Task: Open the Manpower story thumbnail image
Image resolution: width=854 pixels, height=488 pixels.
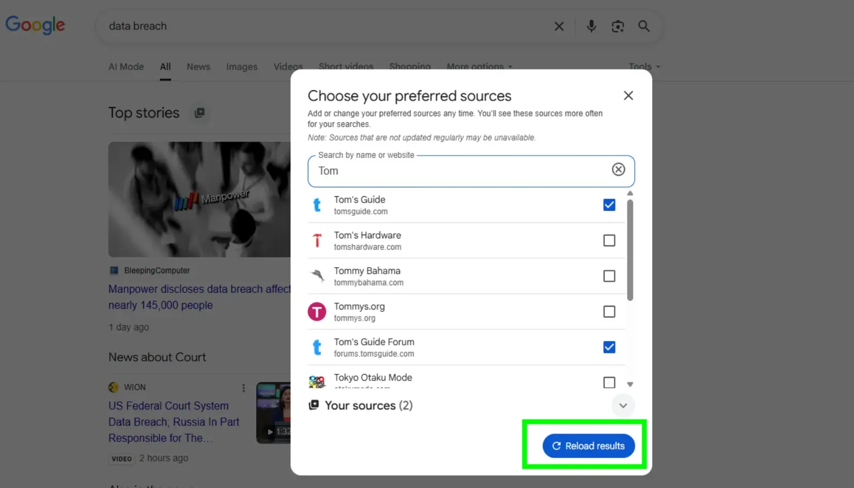Action: coord(199,199)
